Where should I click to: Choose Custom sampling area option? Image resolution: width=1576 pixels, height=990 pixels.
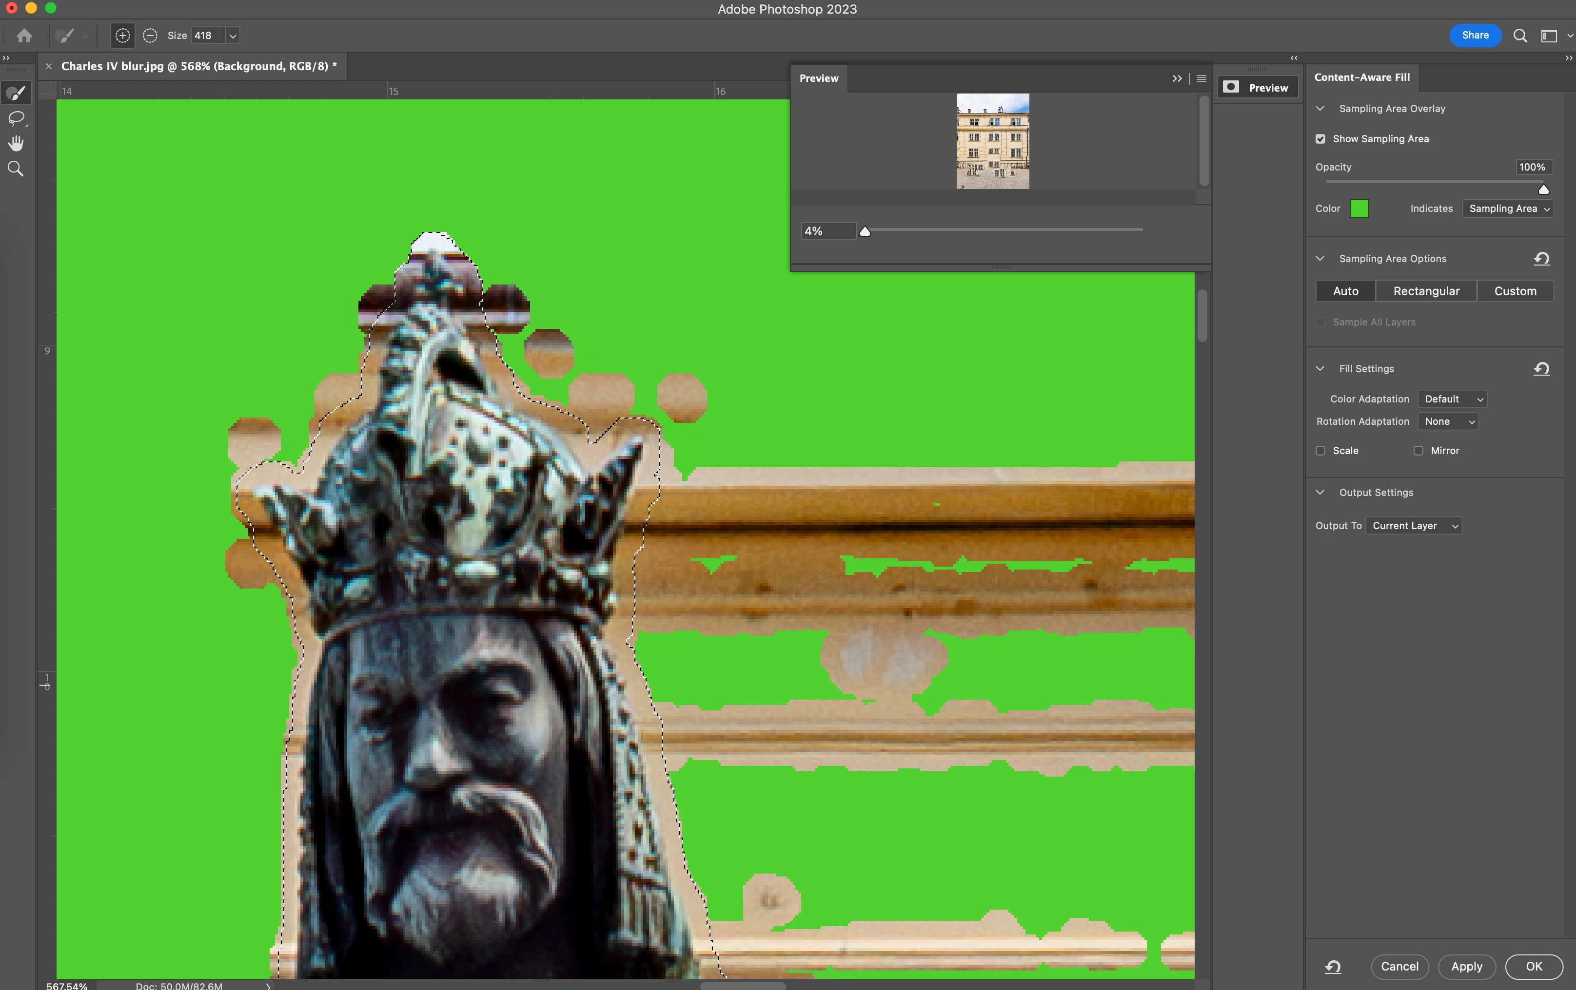pyautogui.click(x=1515, y=291)
